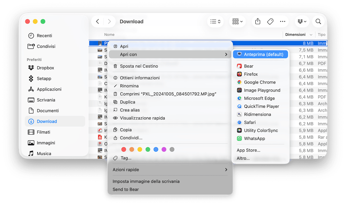The width and height of the screenshot is (346, 204).
Task: Open with Ridimensiona
Action: click(260, 114)
